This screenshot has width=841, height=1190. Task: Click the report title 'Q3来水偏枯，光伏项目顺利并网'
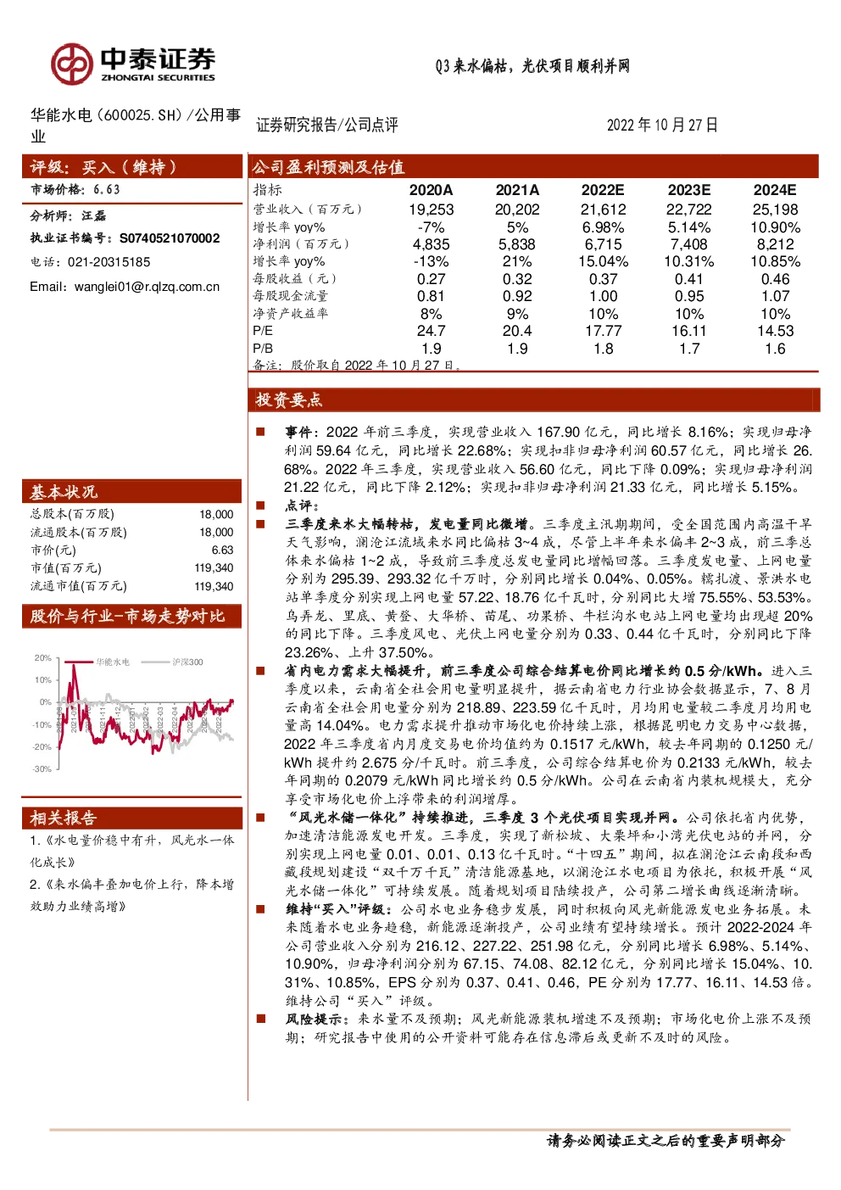[532, 66]
